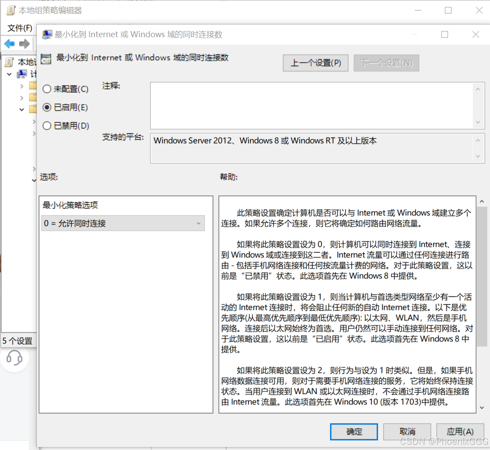Close the policy setting dialog
490x450 pixels.
(476, 35)
